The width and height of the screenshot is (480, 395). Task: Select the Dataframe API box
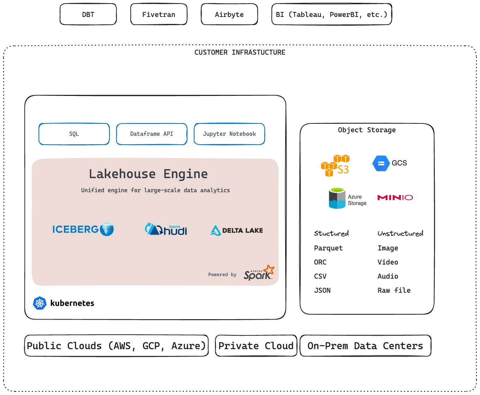pyautogui.click(x=152, y=134)
